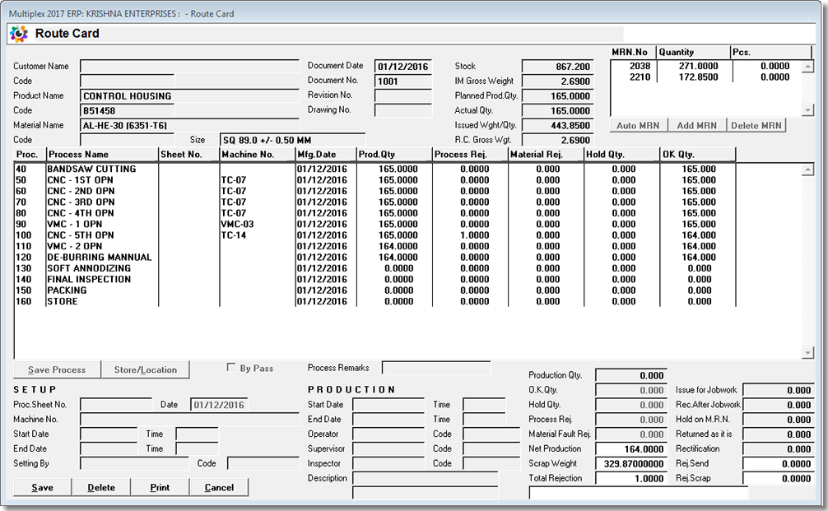Screen dimensions: 828x511
Task: Focus the Process Remarks input field
Action: pos(435,368)
